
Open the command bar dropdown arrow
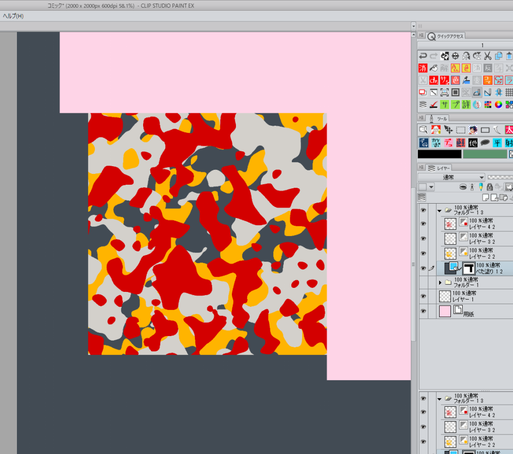click(413, 26)
